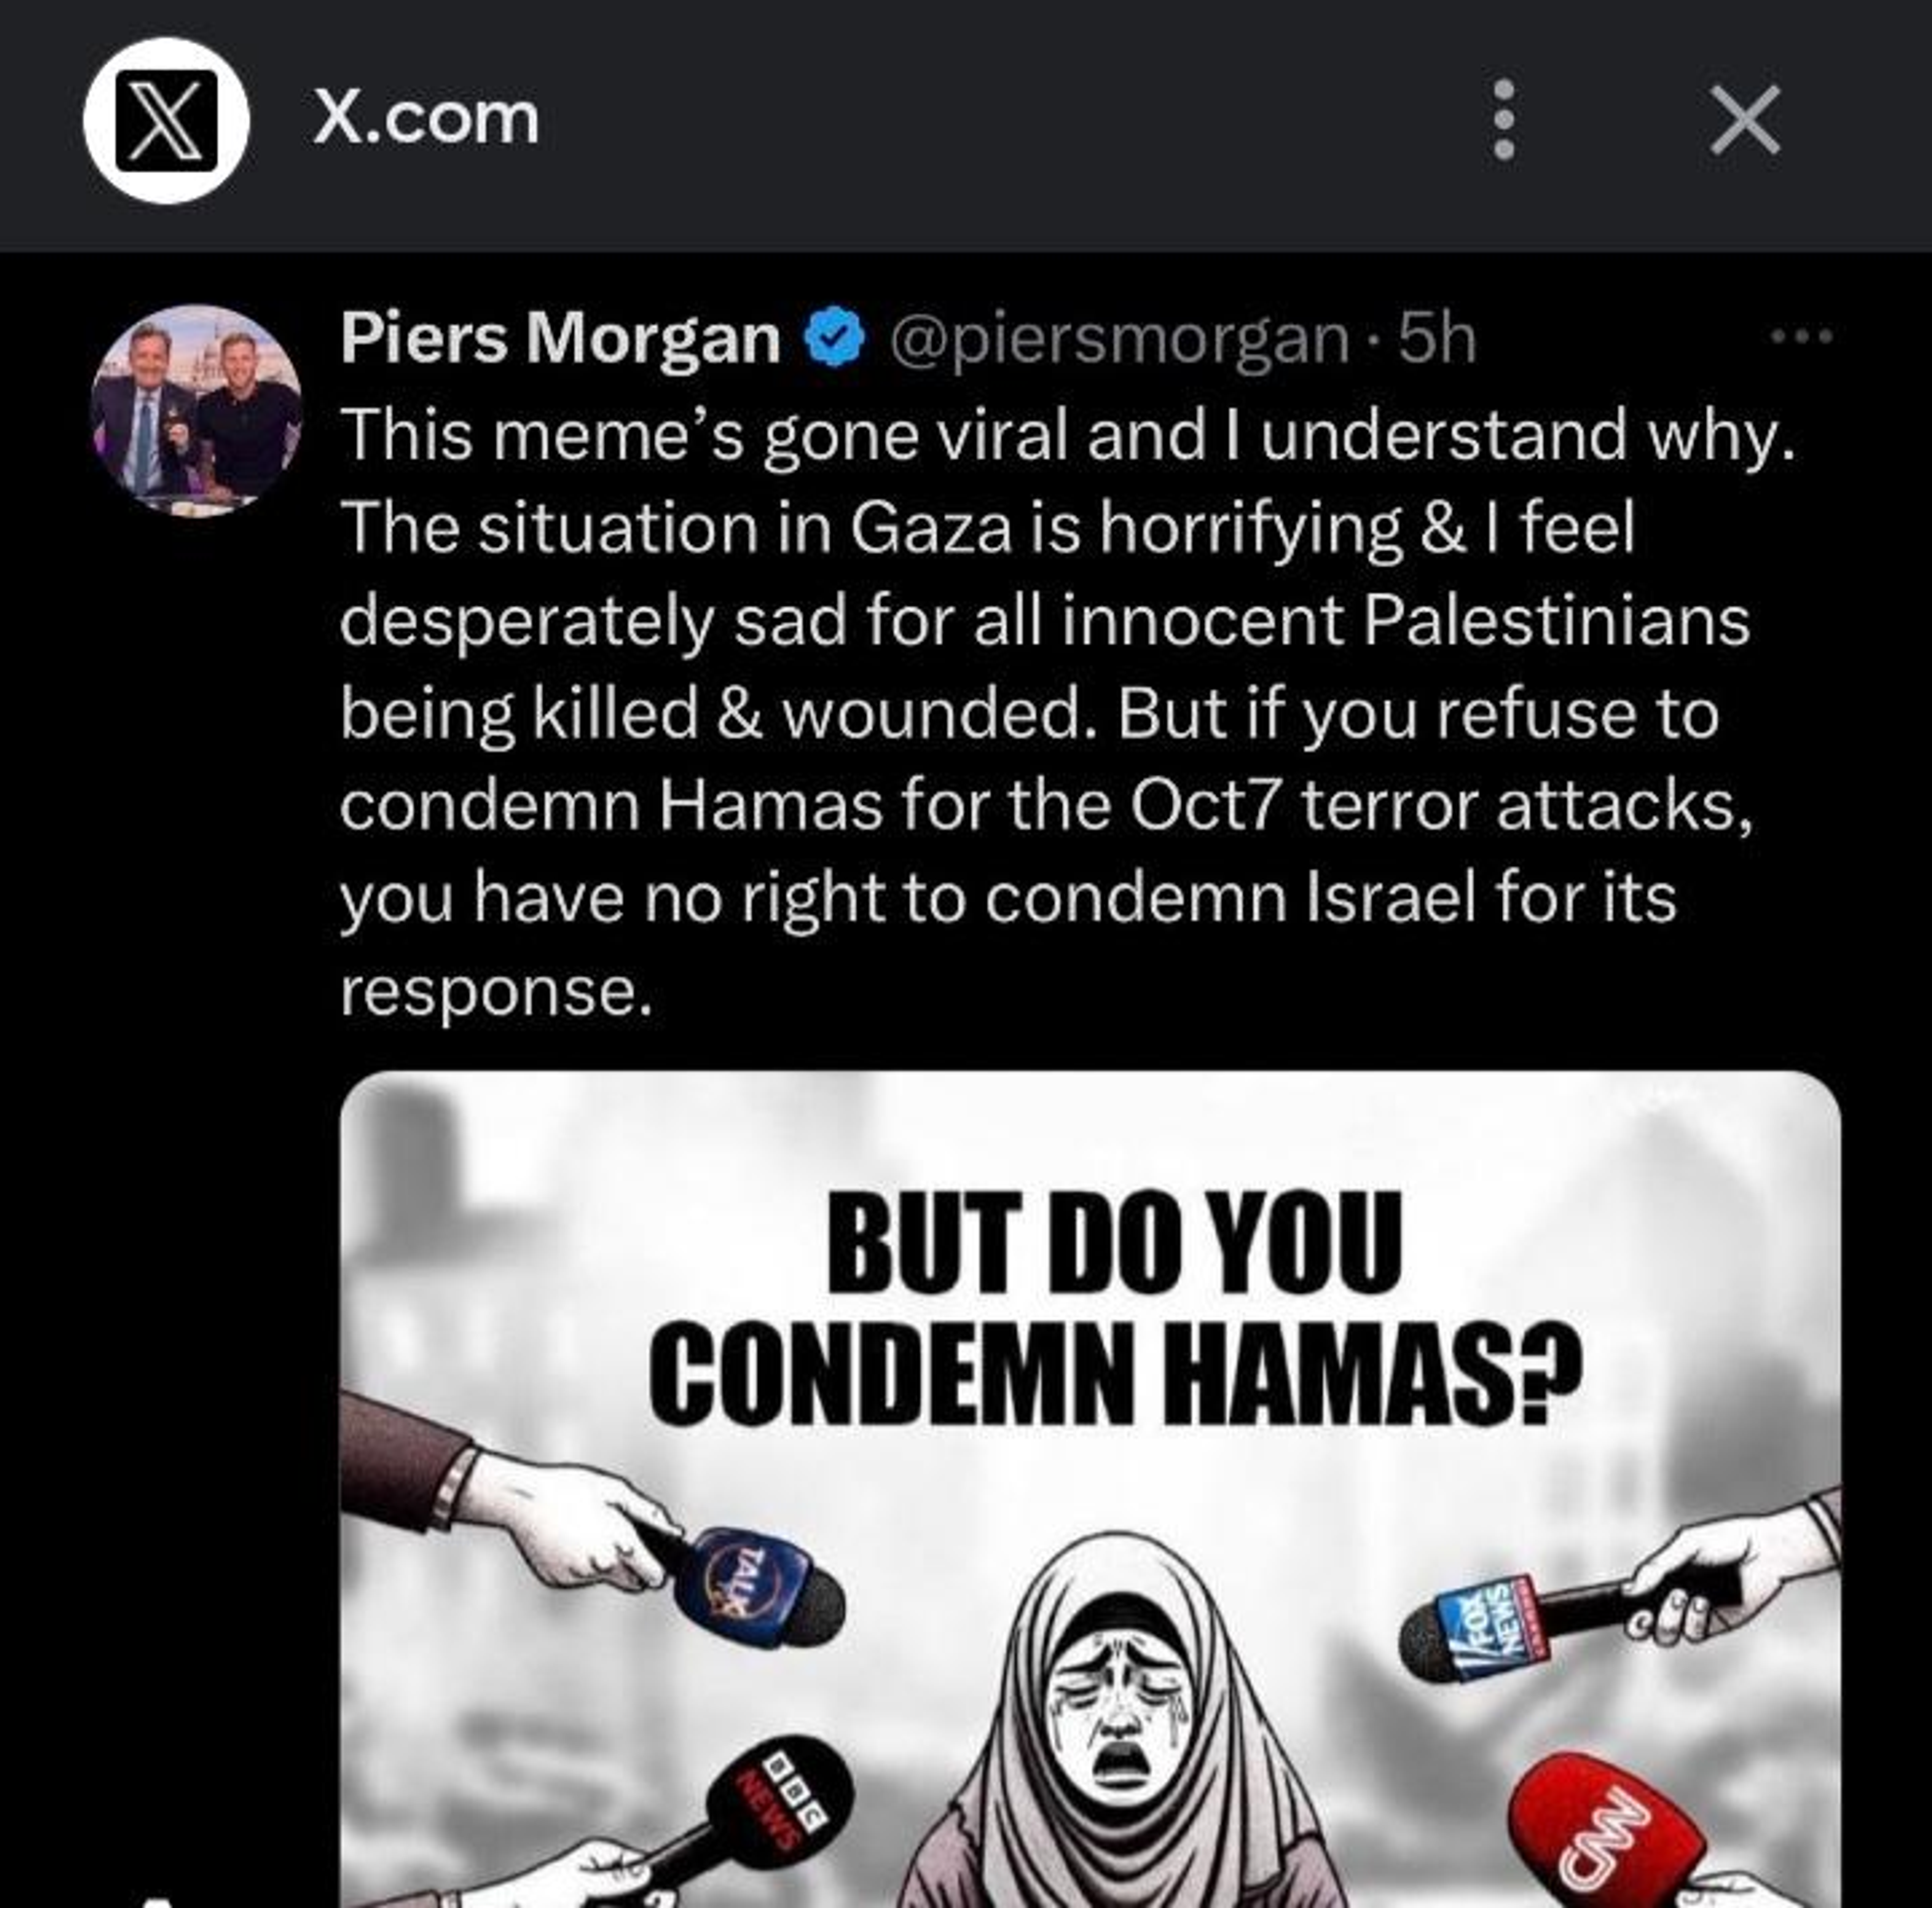The width and height of the screenshot is (1932, 1908).
Task: Tap the X.com page title
Action: click(x=426, y=119)
